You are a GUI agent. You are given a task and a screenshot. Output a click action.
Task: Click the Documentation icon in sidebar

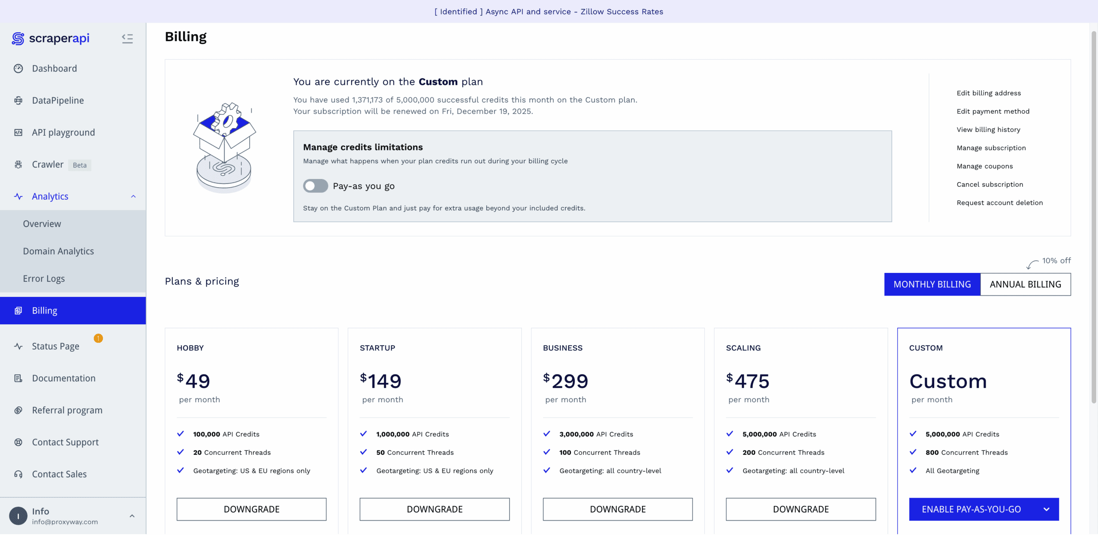pos(18,378)
